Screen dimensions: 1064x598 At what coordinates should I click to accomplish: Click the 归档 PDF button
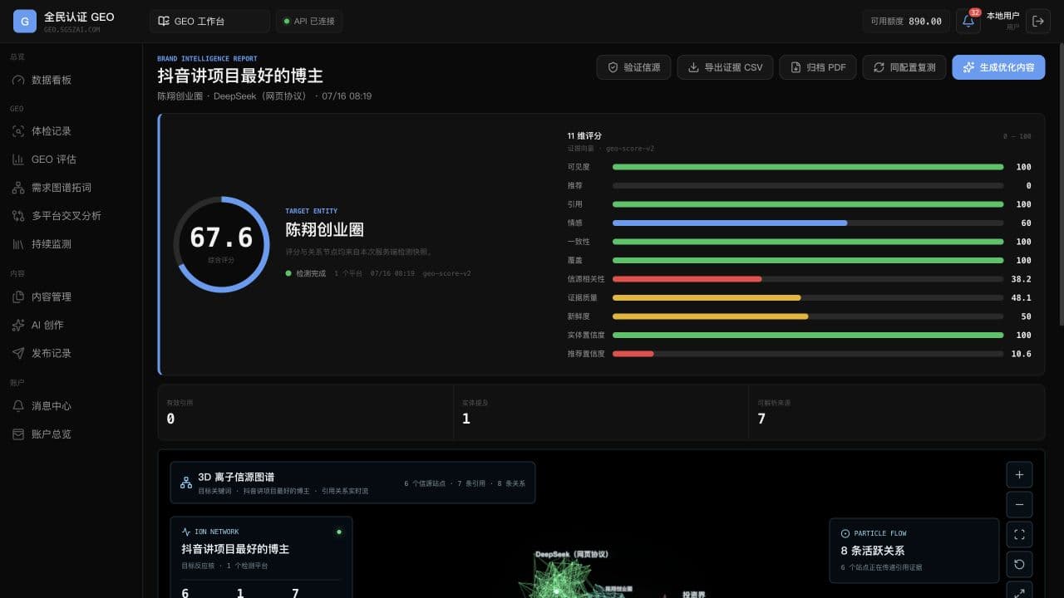coord(817,67)
